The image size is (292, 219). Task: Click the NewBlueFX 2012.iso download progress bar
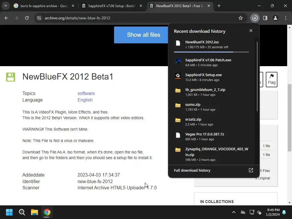tap(211, 52)
